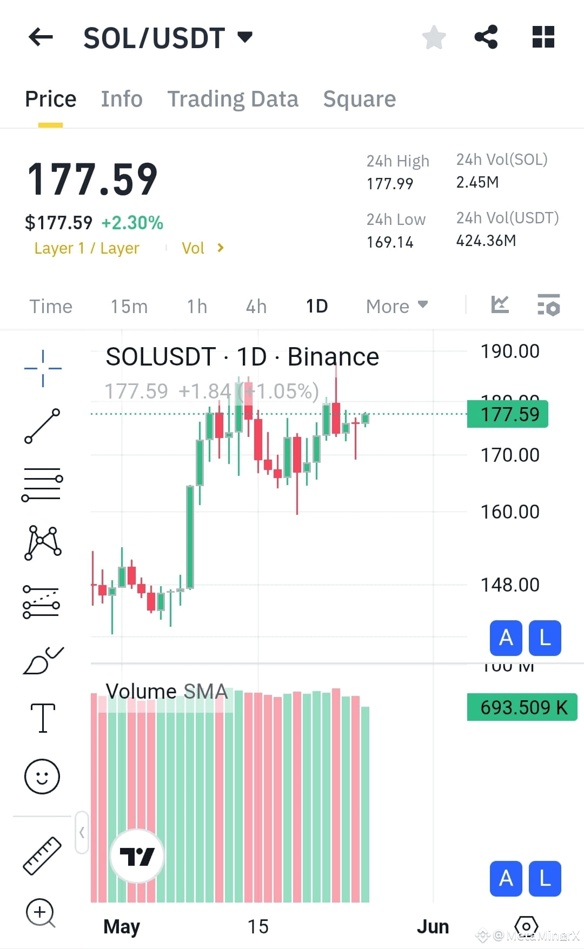584x949 pixels.
Task: Select the 1D interval
Action: (317, 307)
